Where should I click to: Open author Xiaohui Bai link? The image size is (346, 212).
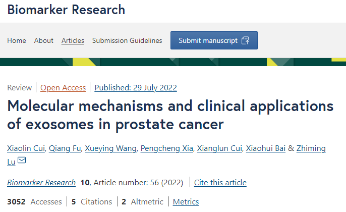click(266, 148)
